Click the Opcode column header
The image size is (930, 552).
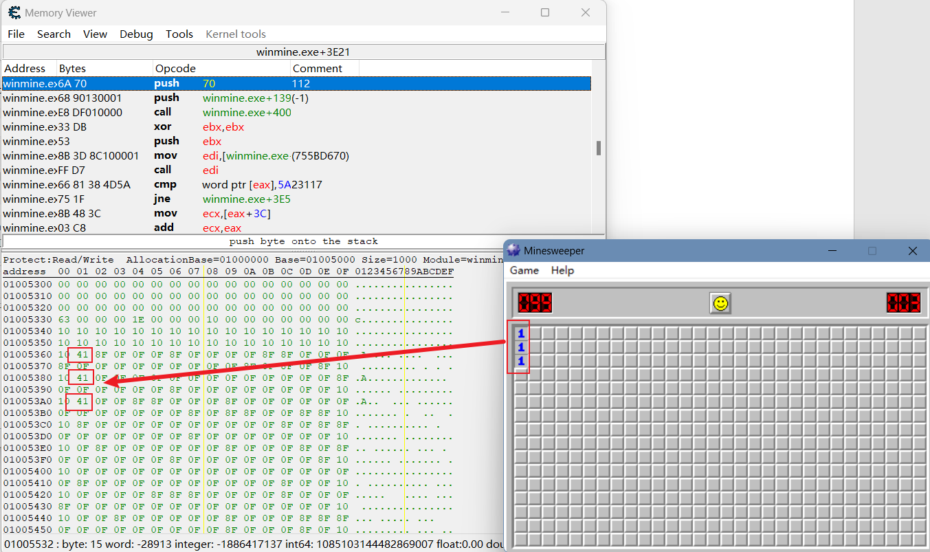click(175, 68)
